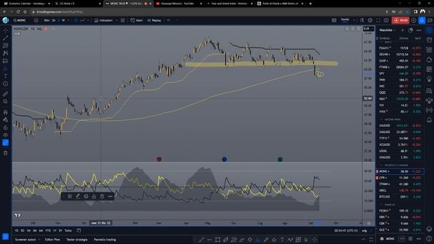Take a chart snapshot camera icon
The width and height of the screenshot is (434, 244).
point(386,20)
